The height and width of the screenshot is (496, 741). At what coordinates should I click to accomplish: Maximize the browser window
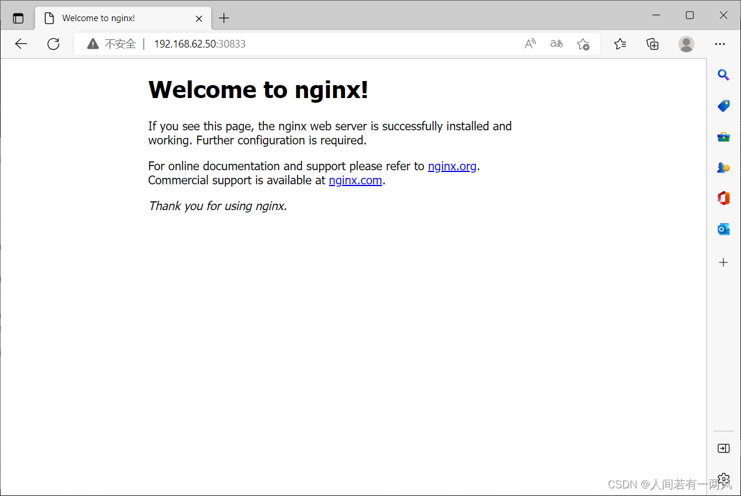click(690, 15)
